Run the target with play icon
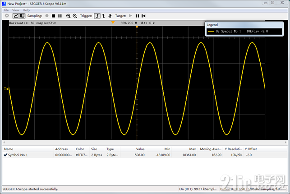 [131, 16]
